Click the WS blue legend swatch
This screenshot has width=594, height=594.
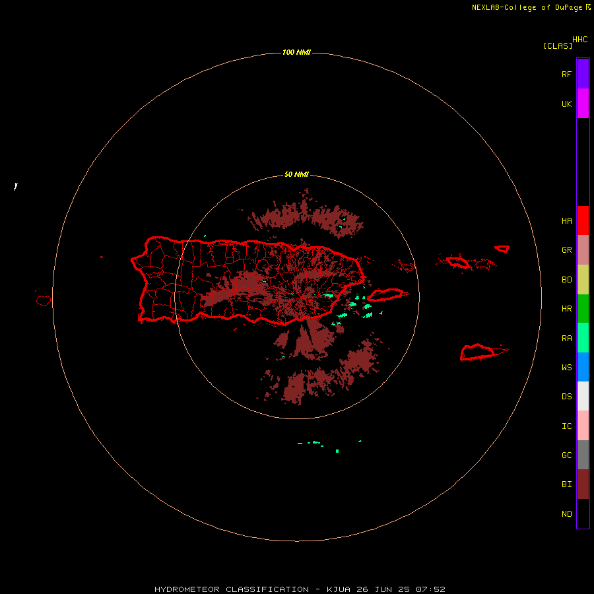pyautogui.click(x=583, y=367)
